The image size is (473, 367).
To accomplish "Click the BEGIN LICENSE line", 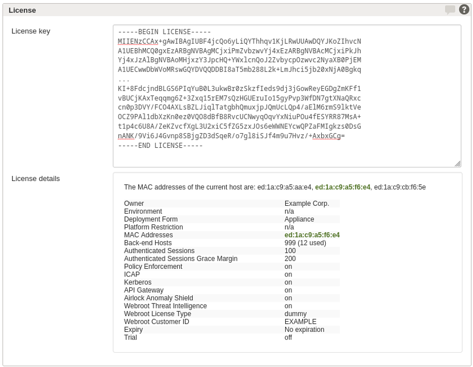I will point(164,32).
